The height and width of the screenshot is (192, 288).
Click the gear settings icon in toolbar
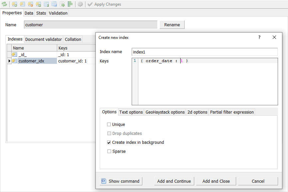(x=80, y=4)
